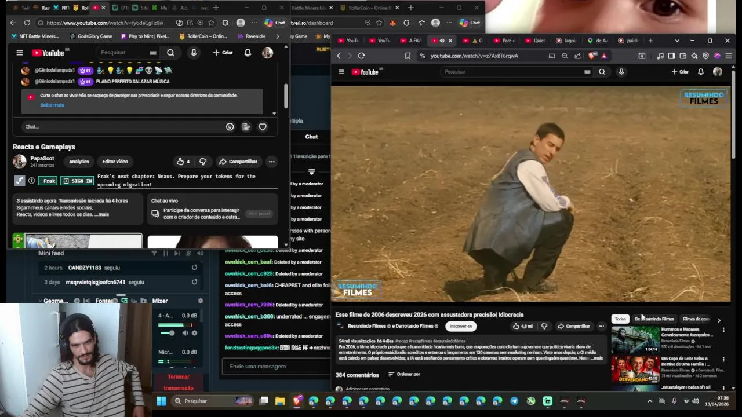Open YouTube notifications bell in Edge window

pos(248,53)
